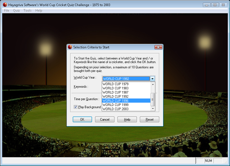Select WORLD CUP 2003 from the list

[126, 109]
